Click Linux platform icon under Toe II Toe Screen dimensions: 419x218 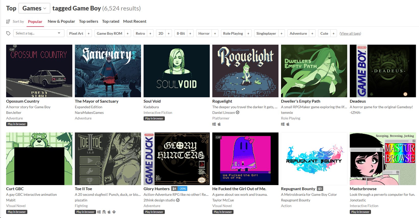pos(104,212)
